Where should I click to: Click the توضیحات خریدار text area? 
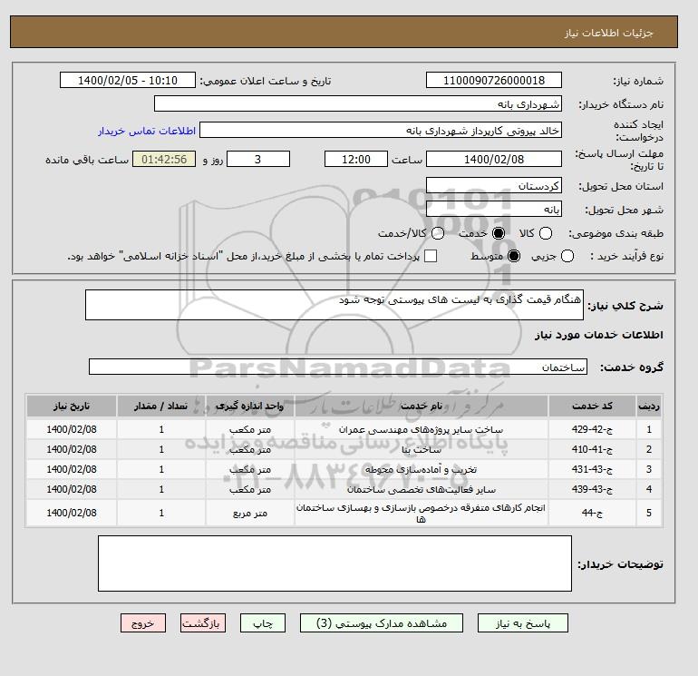point(334,563)
